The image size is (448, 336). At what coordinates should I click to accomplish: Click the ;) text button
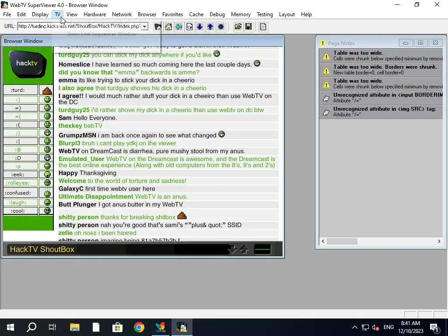21,133
